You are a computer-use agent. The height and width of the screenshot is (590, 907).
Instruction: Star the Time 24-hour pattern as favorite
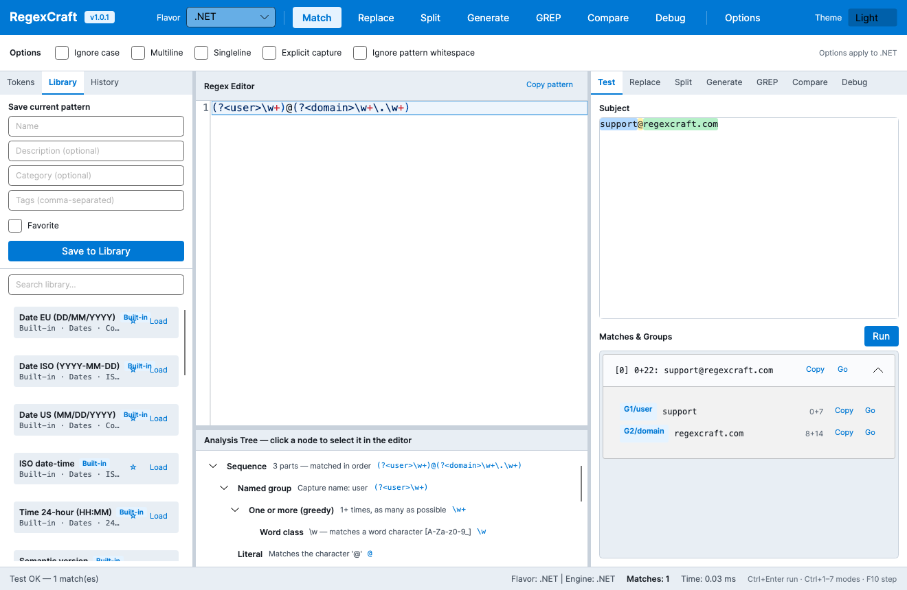133,516
